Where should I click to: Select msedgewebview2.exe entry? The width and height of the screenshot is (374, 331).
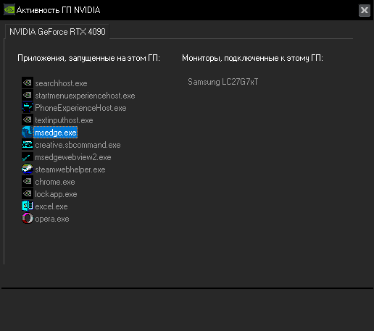(x=73, y=157)
